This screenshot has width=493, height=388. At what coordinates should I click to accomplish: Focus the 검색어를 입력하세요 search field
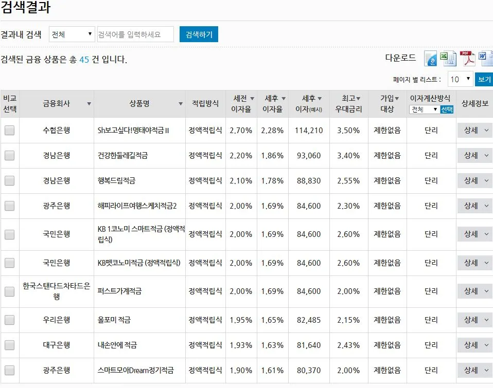(135, 34)
